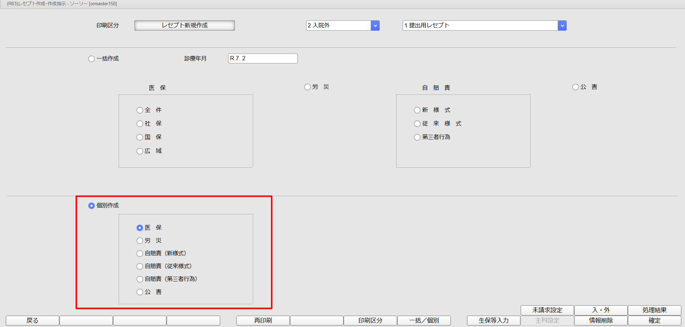Select the 国保 radio option
Screen dimensions: 685x327
click(x=140, y=137)
